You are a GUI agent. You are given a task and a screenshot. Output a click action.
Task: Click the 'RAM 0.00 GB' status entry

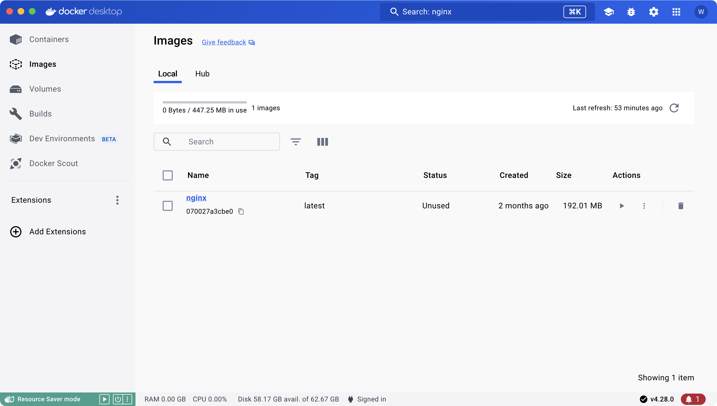[x=165, y=399]
